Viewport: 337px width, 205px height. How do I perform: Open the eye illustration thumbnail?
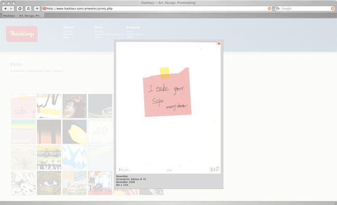(x=49, y=183)
